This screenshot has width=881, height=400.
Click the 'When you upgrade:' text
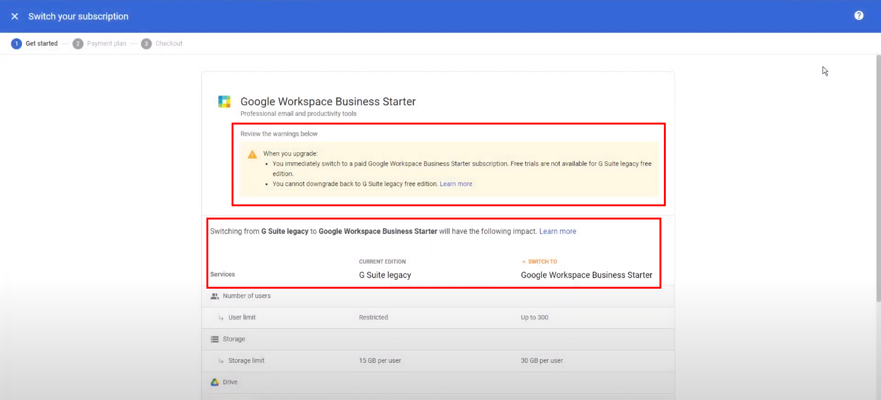(x=291, y=153)
